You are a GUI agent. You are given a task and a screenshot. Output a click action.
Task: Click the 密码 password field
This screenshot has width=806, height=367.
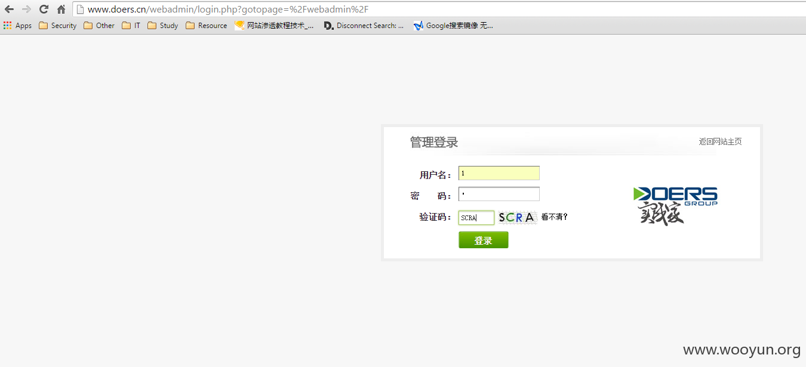[x=499, y=194]
